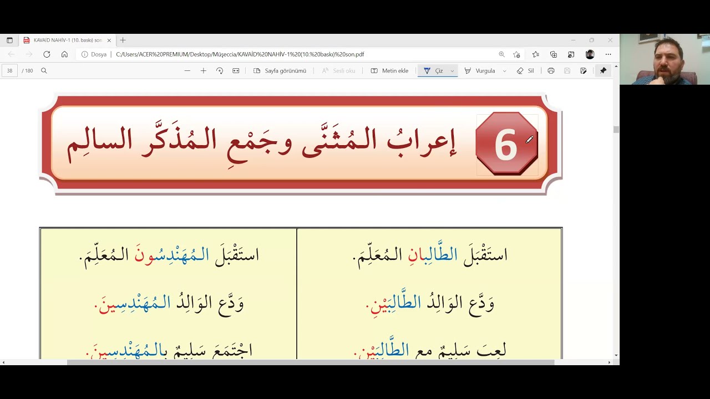Click the file address bar URL

tap(240, 54)
